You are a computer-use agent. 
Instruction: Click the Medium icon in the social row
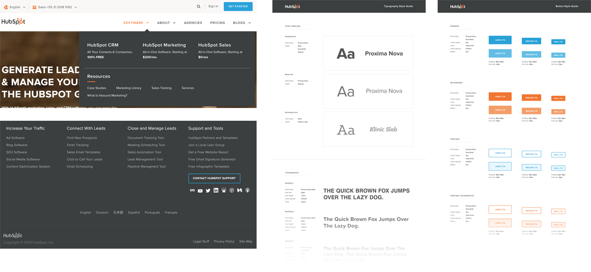(239, 190)
